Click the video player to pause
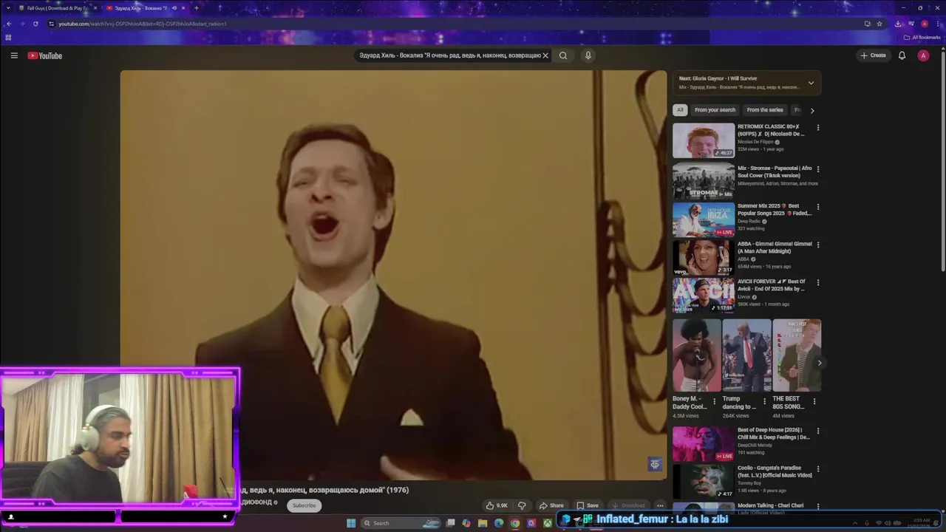 click(393, 275)
